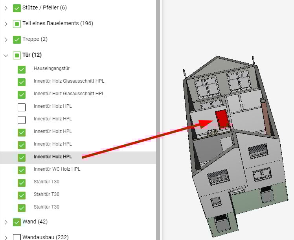The height and width of the screenshot is (240, 294).
Task: Uncheck the Innentür WC Holz HPL checkbox
Action: (x=22, y=170)
